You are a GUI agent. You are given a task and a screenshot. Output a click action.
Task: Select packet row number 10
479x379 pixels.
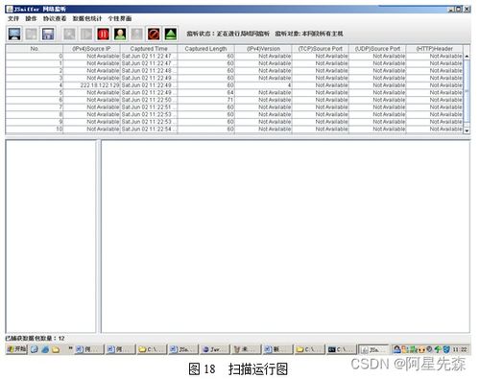234,129
